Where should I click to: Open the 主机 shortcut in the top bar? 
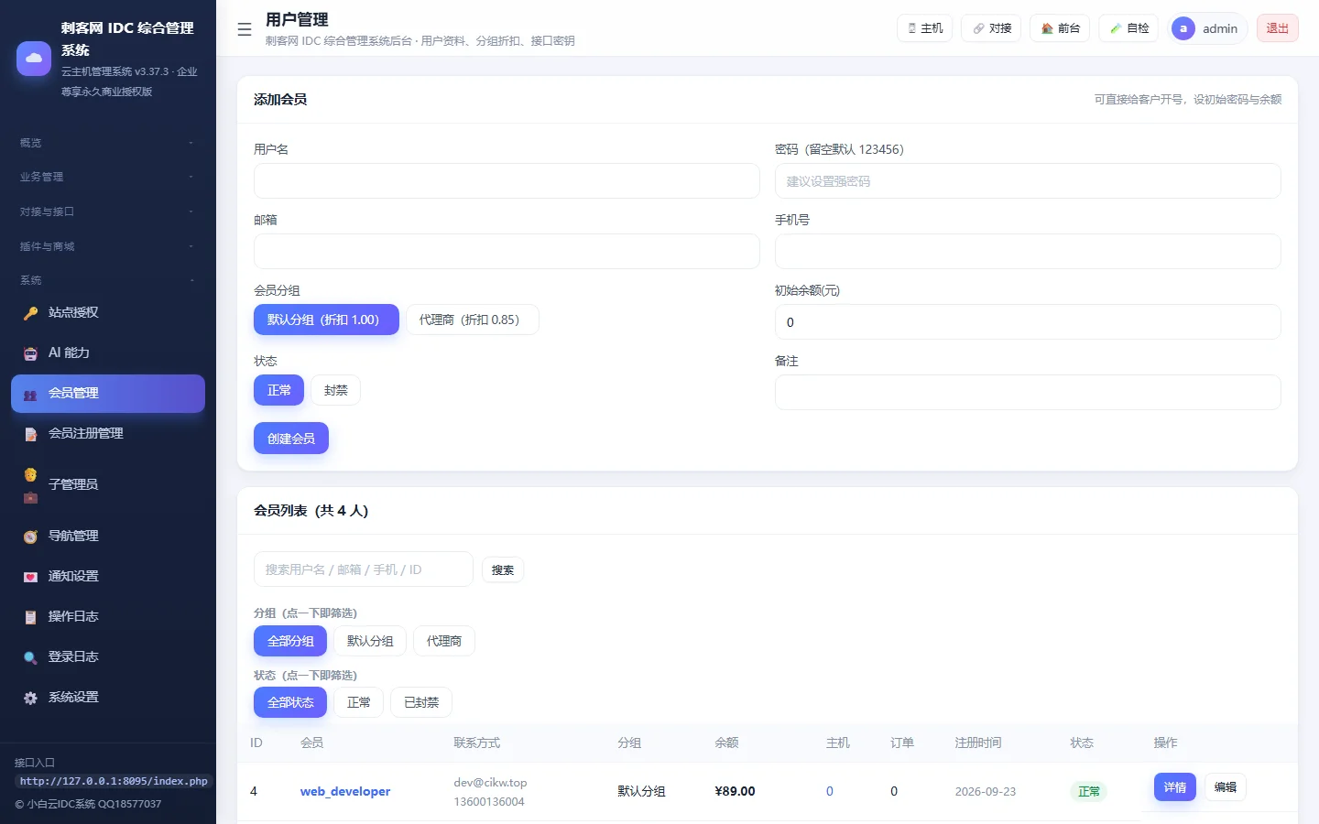click(x=925, y=28)
